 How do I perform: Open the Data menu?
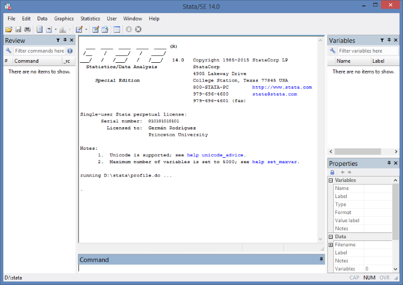[42, 18]
